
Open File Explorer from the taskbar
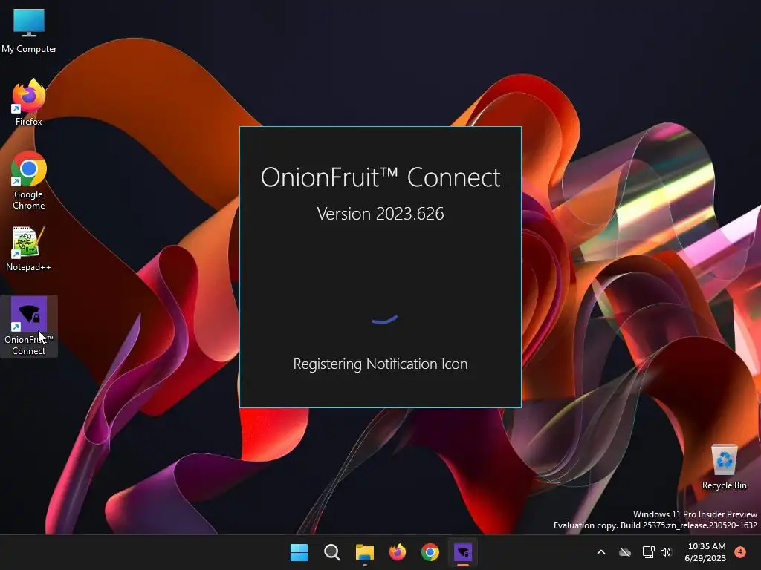coord(364,552)
